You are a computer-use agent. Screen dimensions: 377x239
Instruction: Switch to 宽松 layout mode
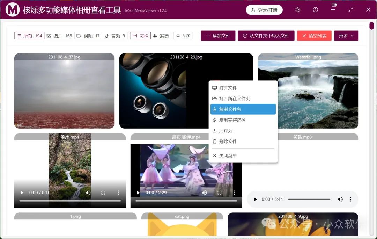pyautogui.click(x=140, y=36)
